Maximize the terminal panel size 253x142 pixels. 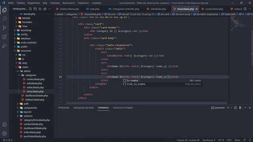click(245, 108)
